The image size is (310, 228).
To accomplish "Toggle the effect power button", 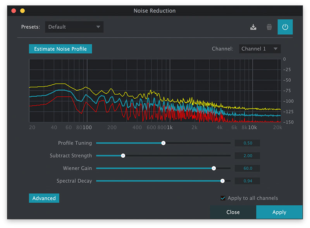I will tap(285, 27).
